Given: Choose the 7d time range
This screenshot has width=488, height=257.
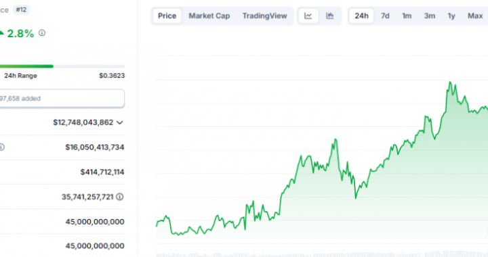Looking at the screenshot, I should pos(385,16).
